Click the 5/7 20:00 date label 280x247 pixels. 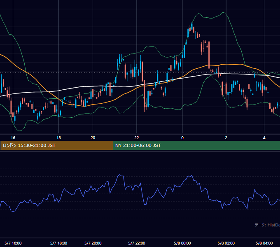pyautogui.click(x=93, y=243)
